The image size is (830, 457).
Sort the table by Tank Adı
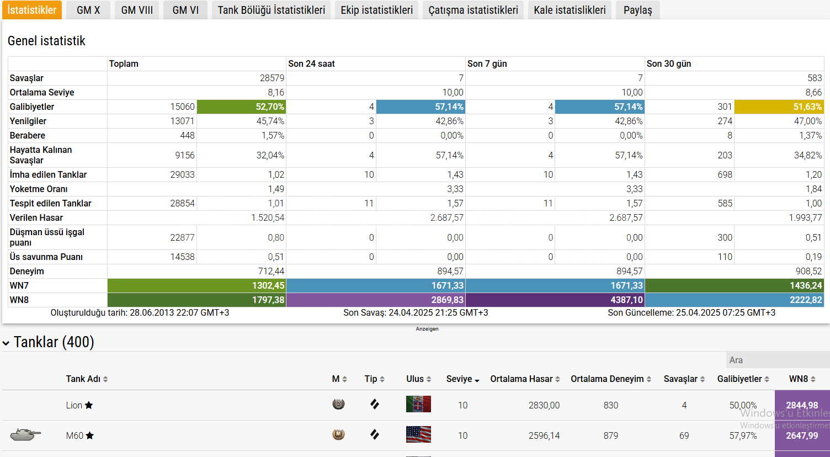[87, 379]
